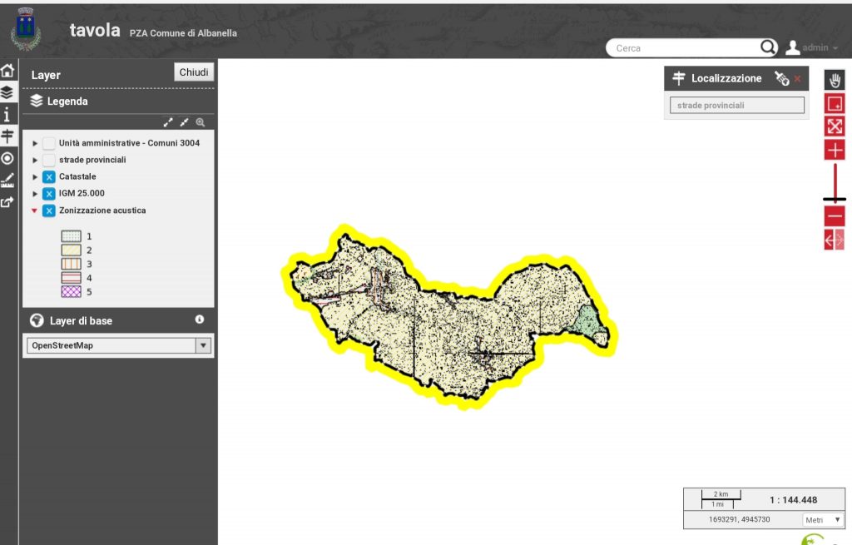Click the collapse-all arrows legend icon

click(x=184, y=122)
